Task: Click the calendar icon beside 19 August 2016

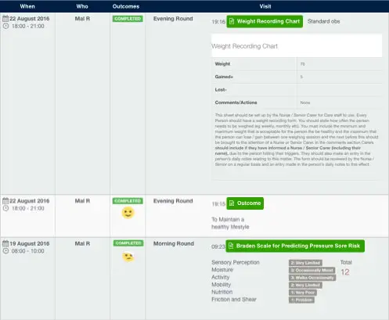Action: click(5, 243)
